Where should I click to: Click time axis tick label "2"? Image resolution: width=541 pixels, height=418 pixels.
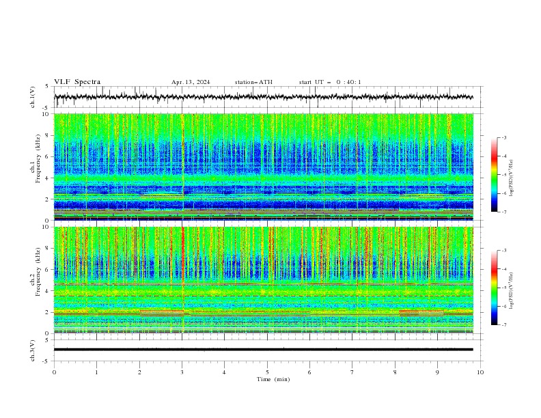tap(139, 372)
